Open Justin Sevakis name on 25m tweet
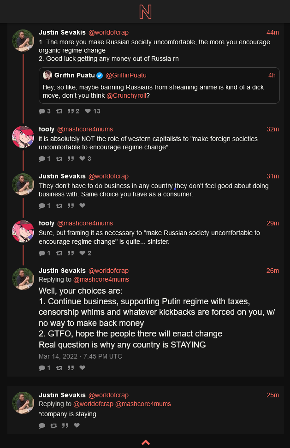 click(62, 395)
